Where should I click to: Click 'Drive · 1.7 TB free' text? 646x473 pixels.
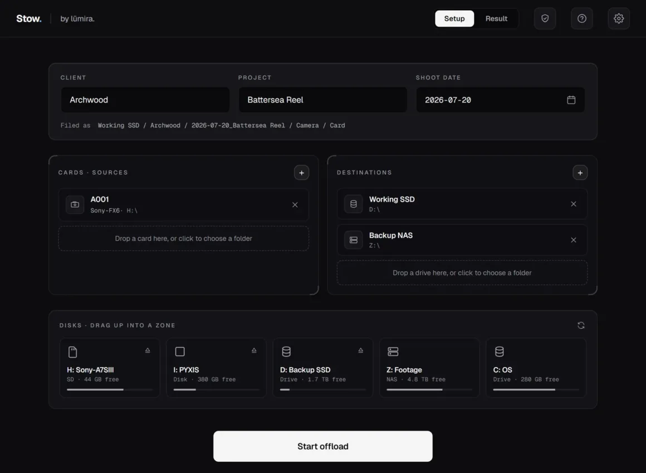pos(313,379)
